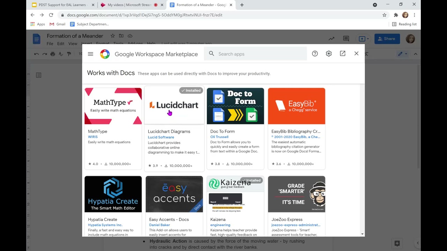
Task: Open the comment history icon
Action: pyautogui.click(x=346, y=39)
